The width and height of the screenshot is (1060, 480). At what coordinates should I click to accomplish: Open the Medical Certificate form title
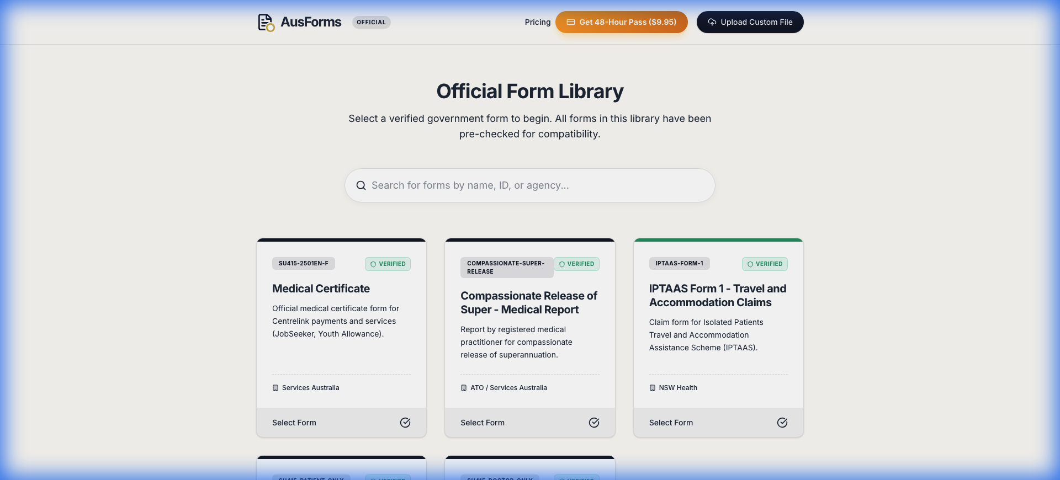tap(321, 289)
